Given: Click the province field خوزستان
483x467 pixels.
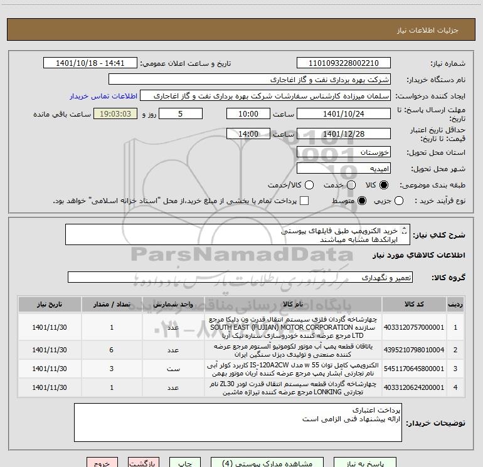Looking at the screenshot, I should (x=344, y=152).
